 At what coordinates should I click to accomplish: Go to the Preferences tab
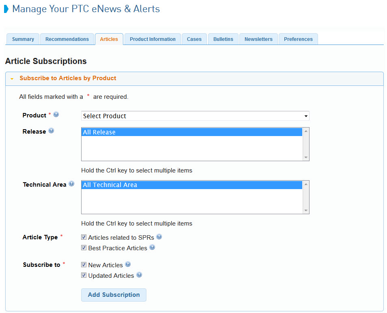tap(298, 39)
